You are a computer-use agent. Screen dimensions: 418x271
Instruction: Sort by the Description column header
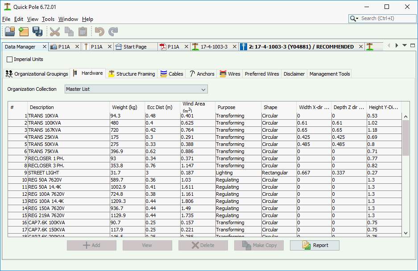(x=69, y=107)
